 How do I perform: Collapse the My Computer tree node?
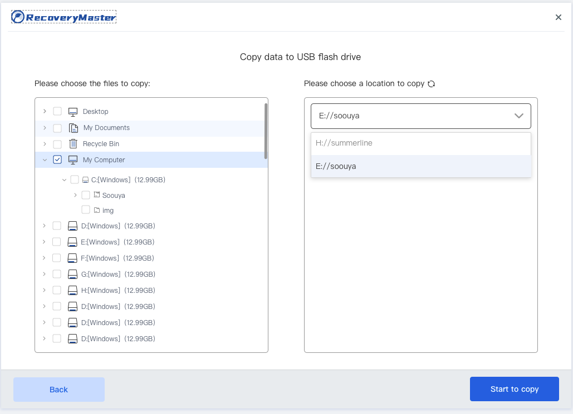(x=45, y=160)
